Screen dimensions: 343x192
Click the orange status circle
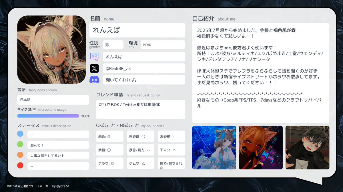pyautogui.click(x=20, y=155)
